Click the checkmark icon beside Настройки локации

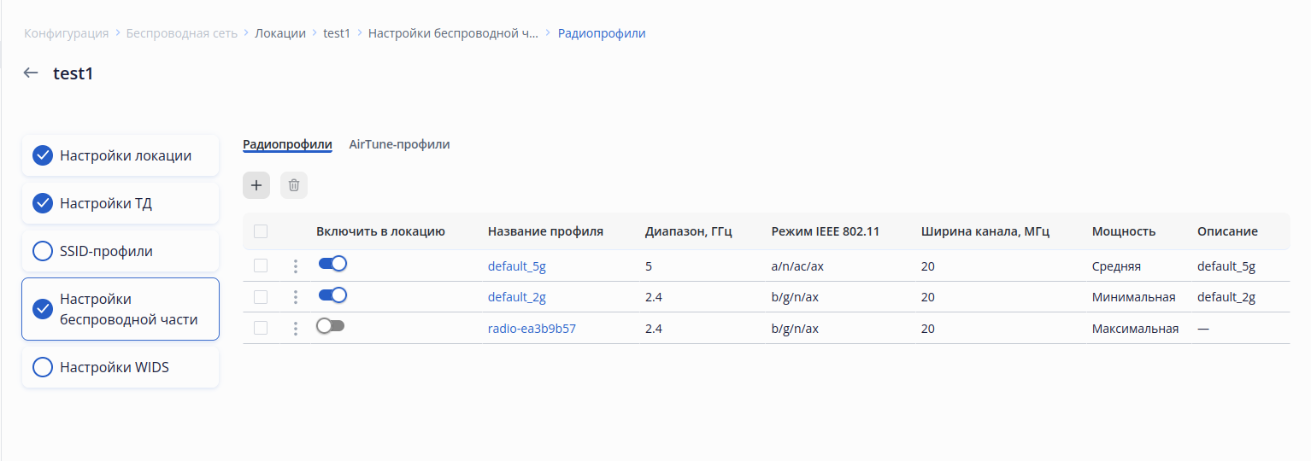(x=43, y=155)
